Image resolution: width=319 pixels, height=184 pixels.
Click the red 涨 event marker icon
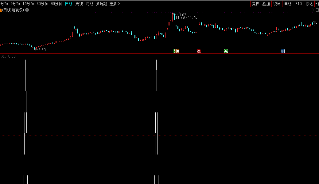coord(199,51)
